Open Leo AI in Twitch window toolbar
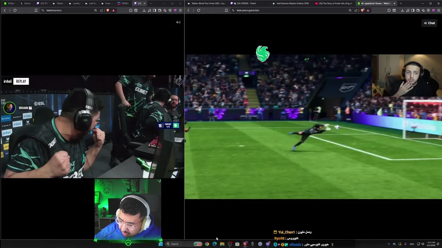The height and width of the screenshot is (248, 442). (165, 10)
